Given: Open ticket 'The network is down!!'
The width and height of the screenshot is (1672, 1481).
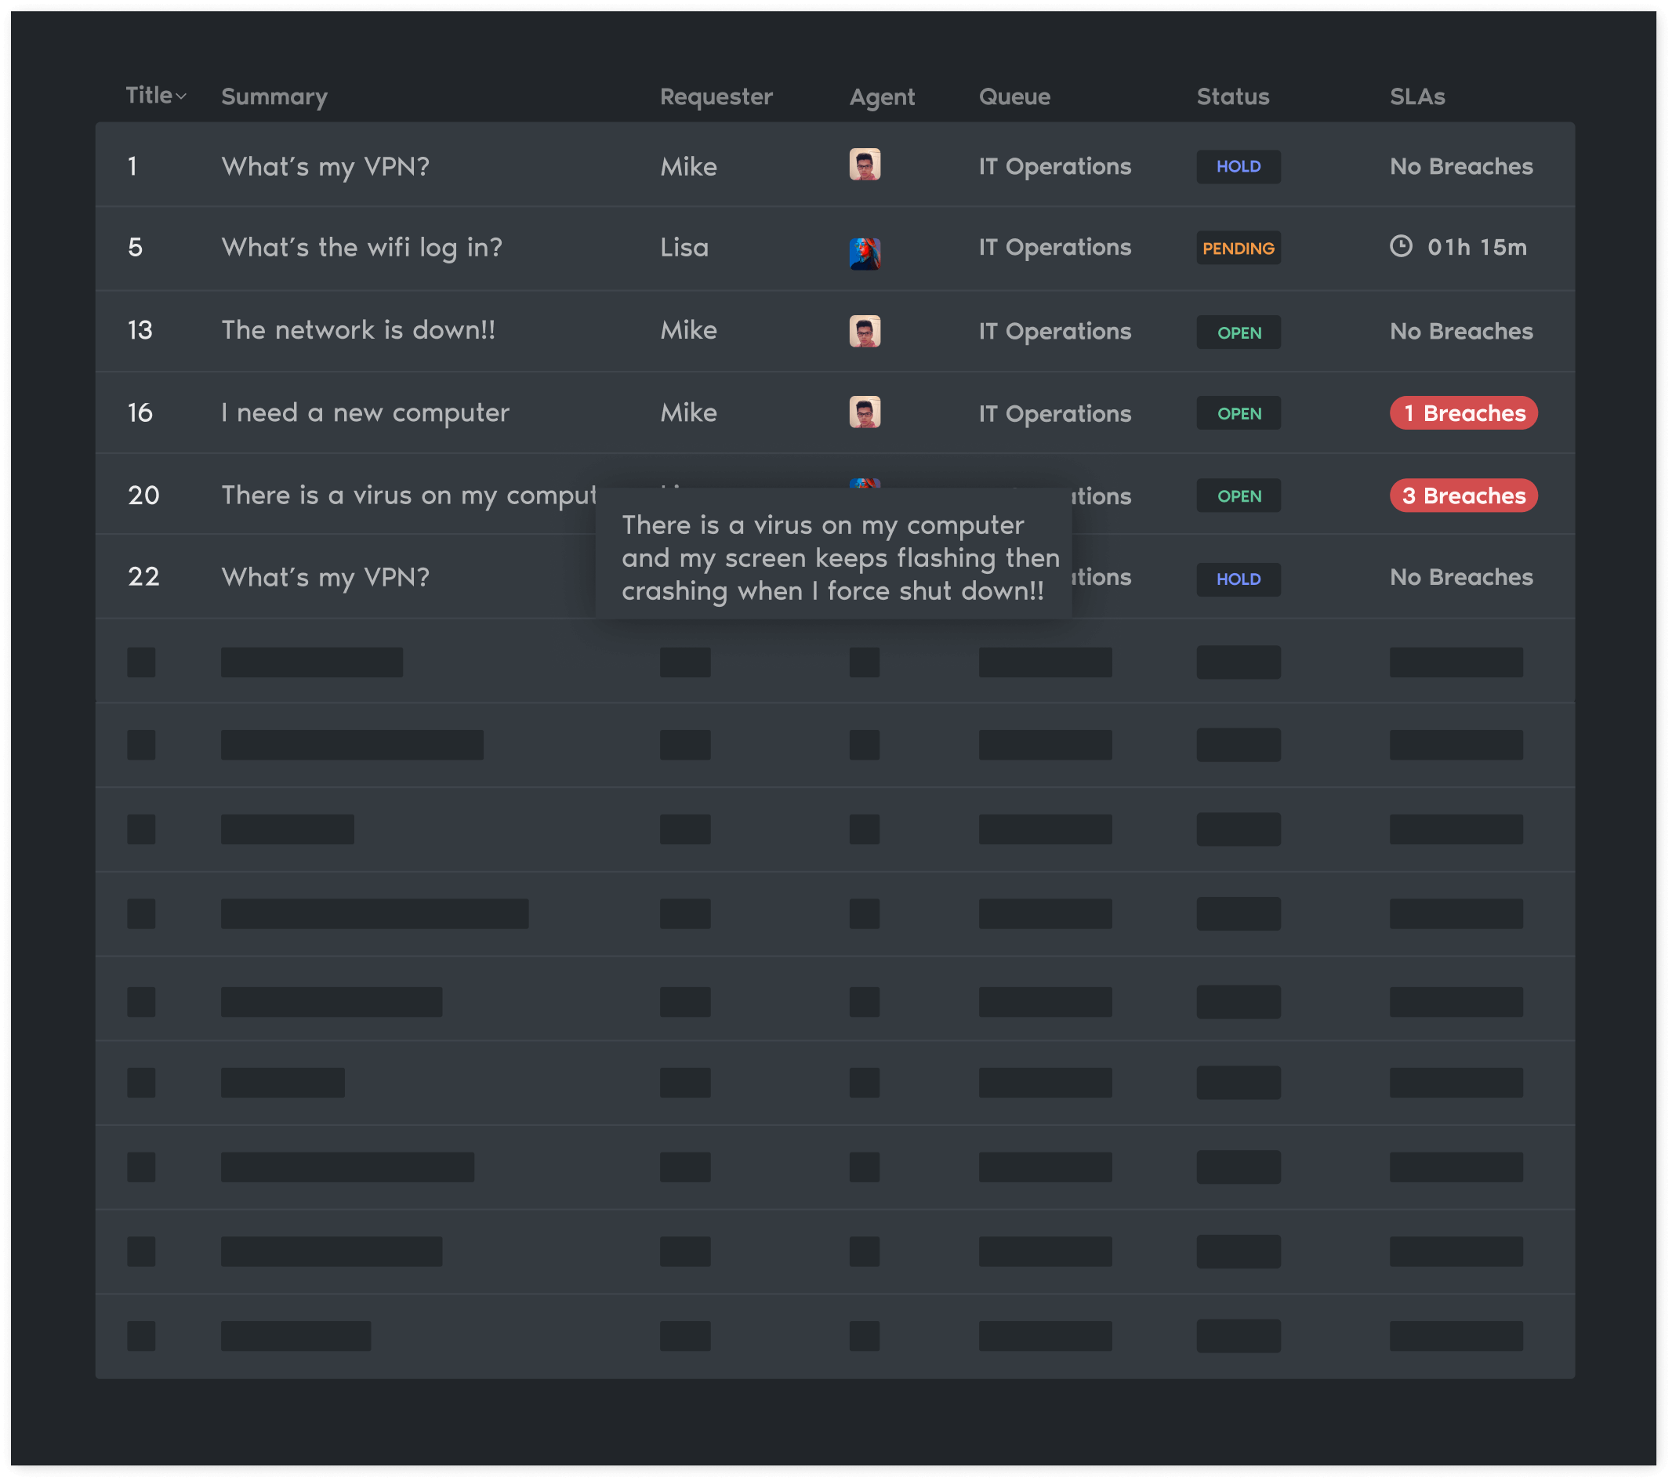Looking at the screenshot, I should [x=358, y=331].
